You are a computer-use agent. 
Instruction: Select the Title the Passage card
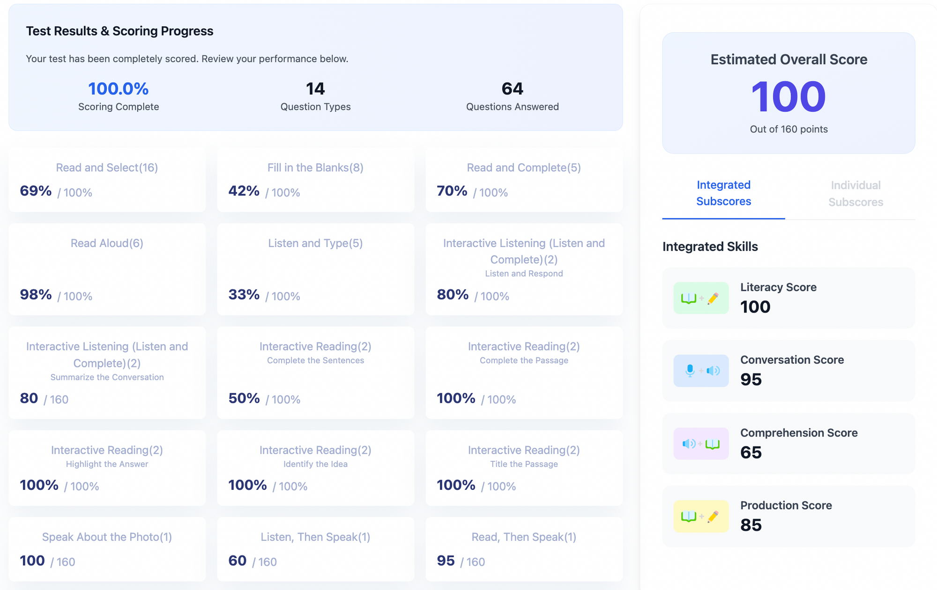click(524, 468)
